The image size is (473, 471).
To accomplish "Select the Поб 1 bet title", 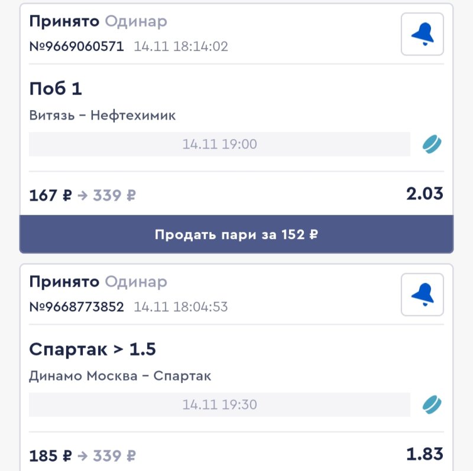I will [x=56, y=89].
